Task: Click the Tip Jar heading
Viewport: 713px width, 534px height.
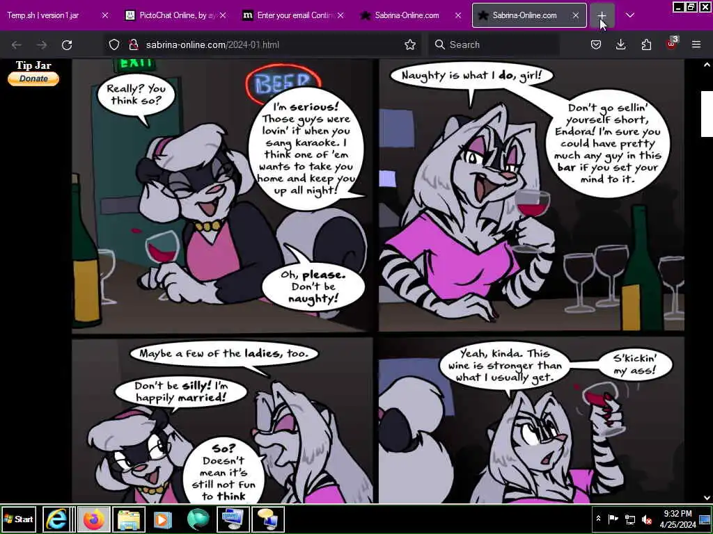Action: pos(33,65)
